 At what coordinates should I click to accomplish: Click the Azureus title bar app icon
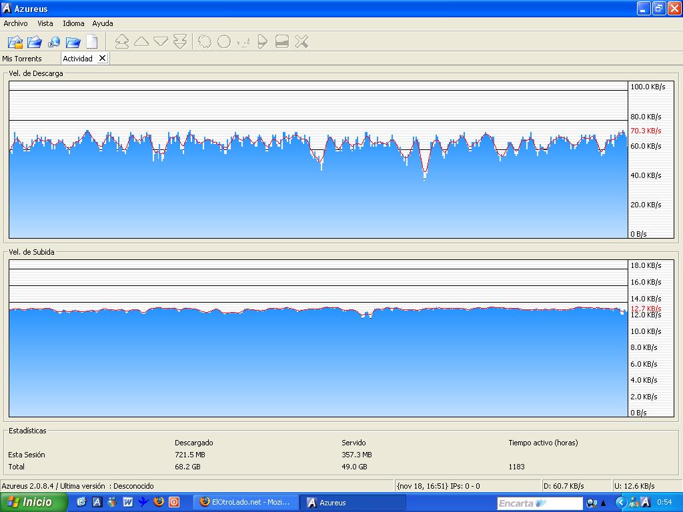pyautogui.click(x=7, y=8)
